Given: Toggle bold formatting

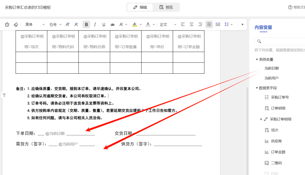Looking at the screenshot, I should tap(86, 24).
